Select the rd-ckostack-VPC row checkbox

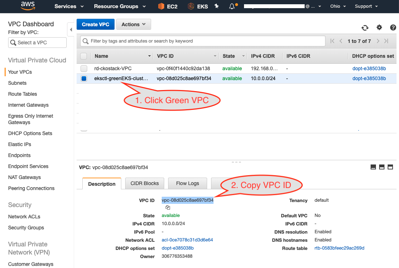[x=84, y=68]
